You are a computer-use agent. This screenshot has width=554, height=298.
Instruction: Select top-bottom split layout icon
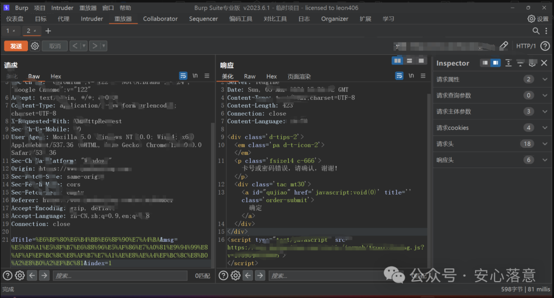409,60
